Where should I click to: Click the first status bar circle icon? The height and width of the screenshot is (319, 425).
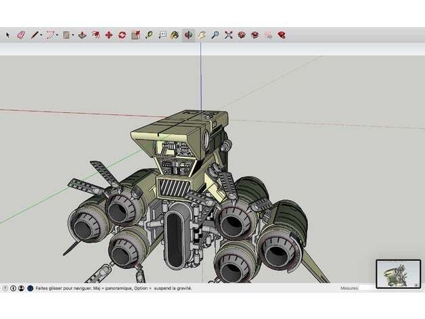[5, 288]
